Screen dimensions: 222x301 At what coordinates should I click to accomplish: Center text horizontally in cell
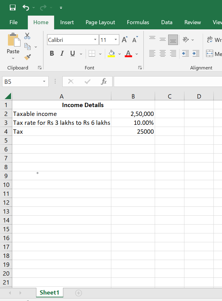pyautogui.click(x=162, y=53)
